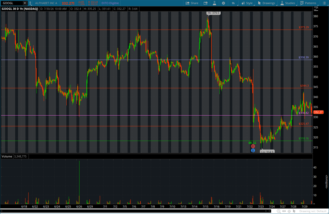Click the GOOGL 30 D 1h [NASDAQ] chart label
This screenshot has width=329, height=214.
click(20, 9)
